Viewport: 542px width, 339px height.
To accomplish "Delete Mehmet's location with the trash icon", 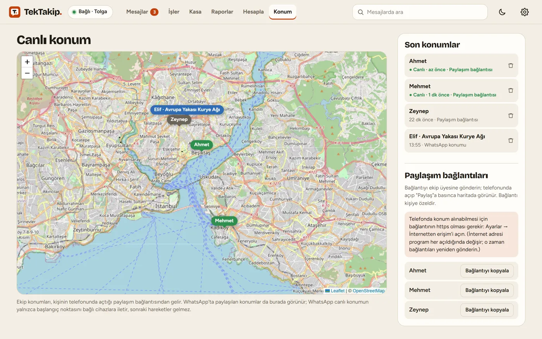I will [511, 91].
